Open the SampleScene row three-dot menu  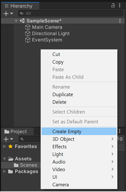pos(120,21)
